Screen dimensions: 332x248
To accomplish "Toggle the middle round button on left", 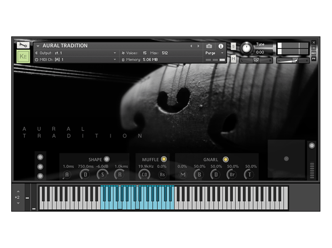I will click(x=40, y=167).
